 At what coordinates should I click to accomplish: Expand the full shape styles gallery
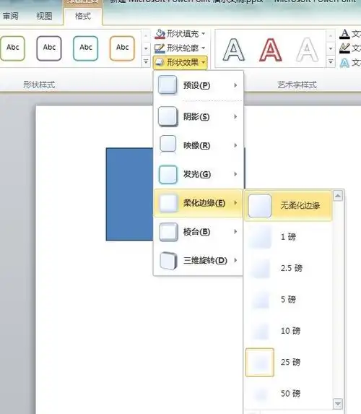[x=146, y=62]
